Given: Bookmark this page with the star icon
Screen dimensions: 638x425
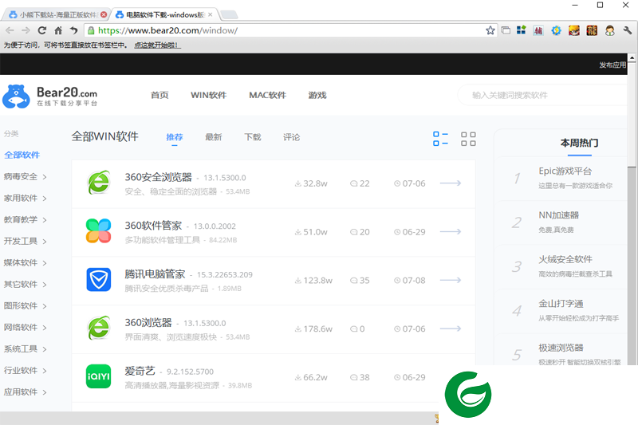Looking at the screenshot, I should coord(490,30).
